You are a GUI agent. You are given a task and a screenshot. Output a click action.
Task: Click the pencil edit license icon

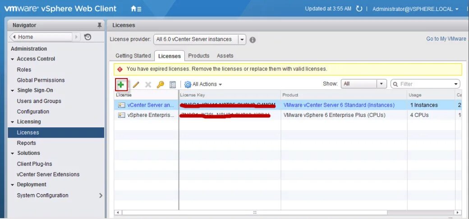pos(136,85)
